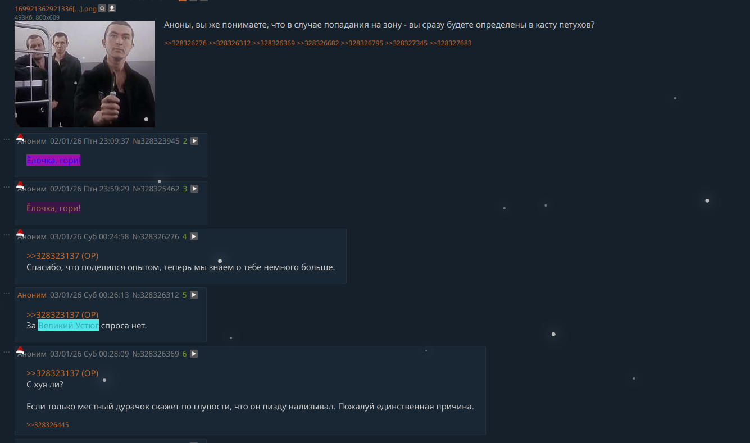Open the attached prison photo thumbnail
Image resolution: width=750 pixels, height=443 pixels.
click(85, 74)
